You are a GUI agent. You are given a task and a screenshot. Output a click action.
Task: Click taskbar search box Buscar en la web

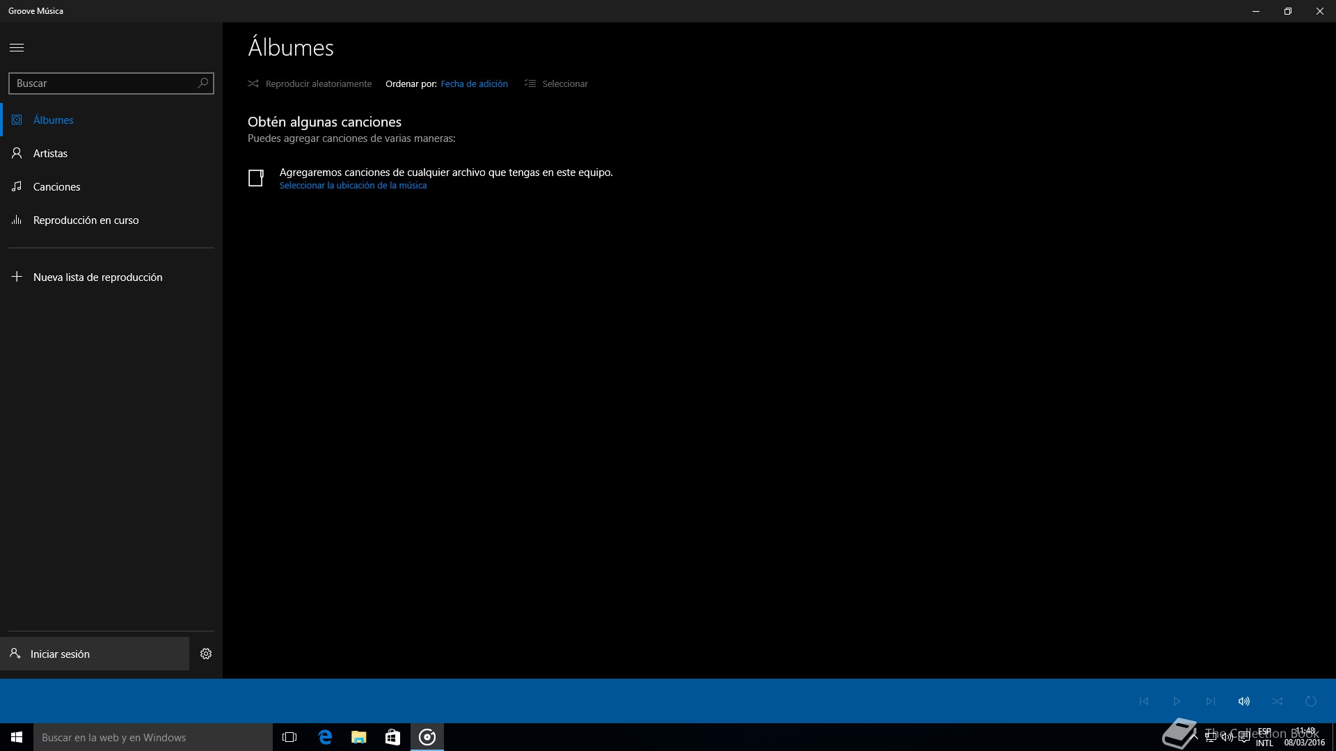click(153, 737)
